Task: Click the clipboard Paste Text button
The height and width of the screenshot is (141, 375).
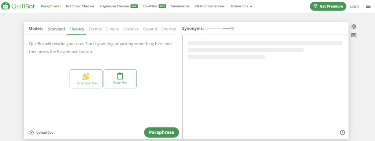Action: 120,79
